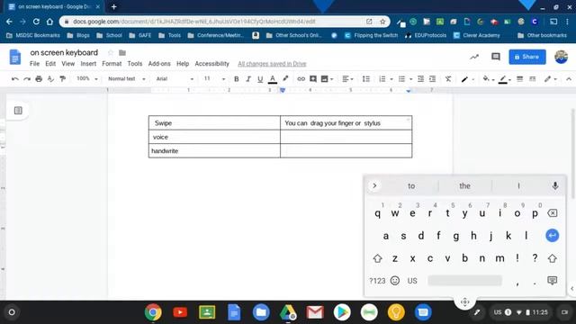Open the File menu
This screenshot has height=324, width=576.
[x=34, y=64]
